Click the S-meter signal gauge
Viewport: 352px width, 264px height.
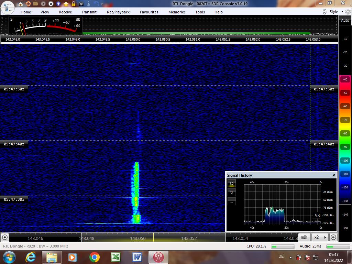(x=46, y=25)
